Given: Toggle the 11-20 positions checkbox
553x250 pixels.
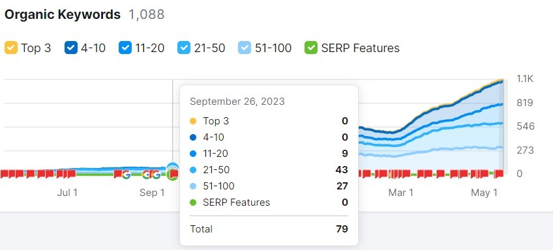Looking at the screenshot, I should click(x=125, y=48).
